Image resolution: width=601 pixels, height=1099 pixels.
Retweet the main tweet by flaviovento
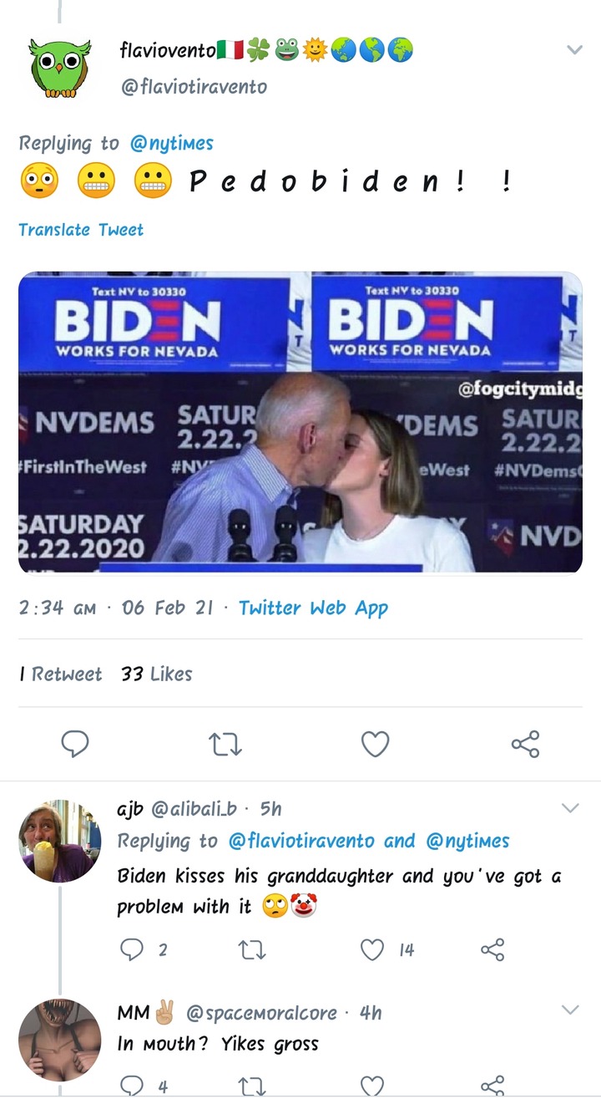point(225,743)
